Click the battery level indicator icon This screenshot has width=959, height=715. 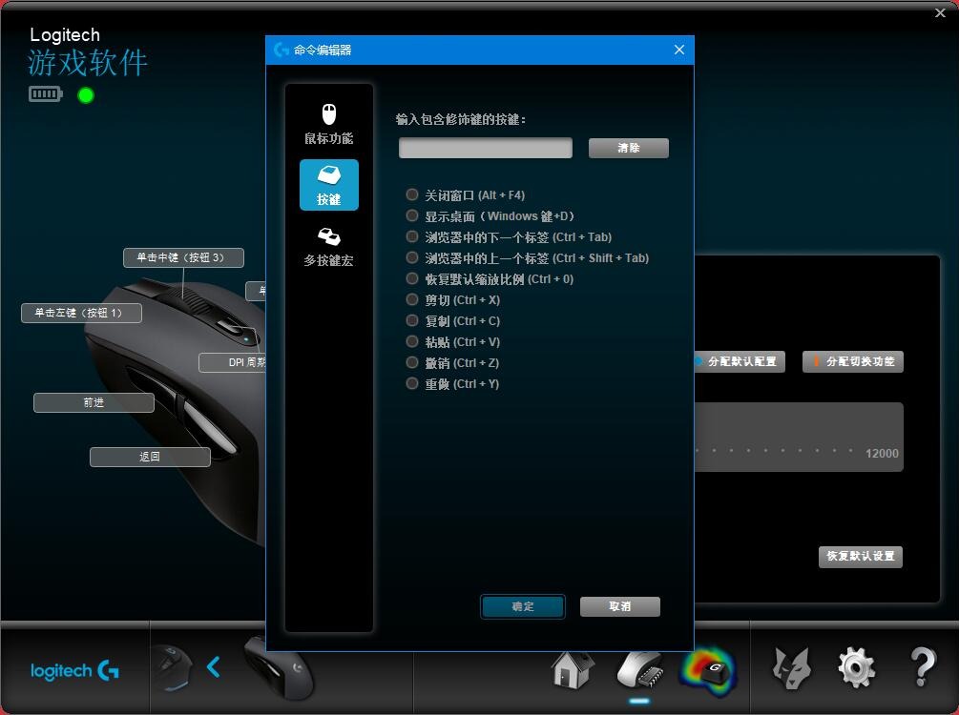tap(45, 94)
